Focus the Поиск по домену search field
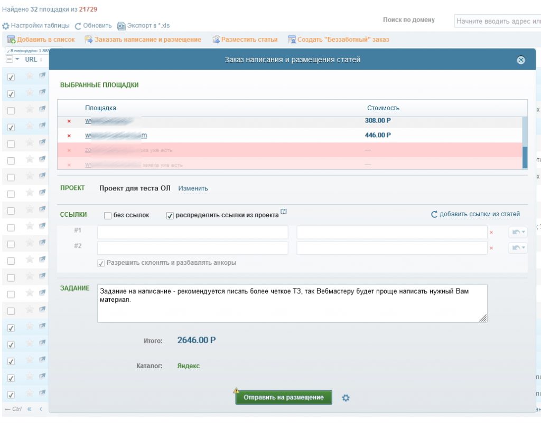The image size is (541, 423). point(498,21)
